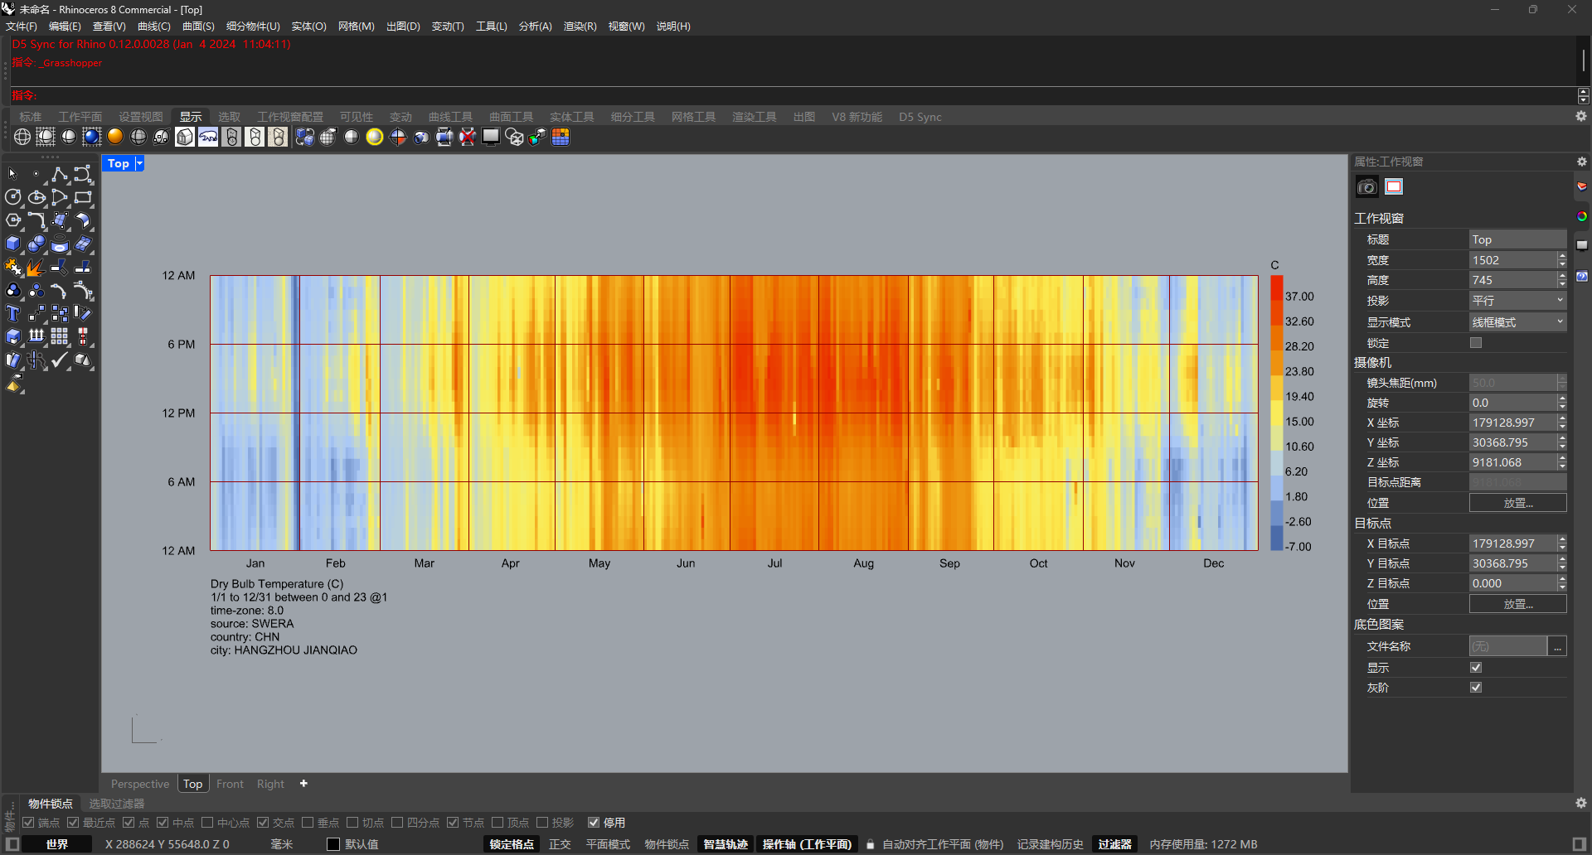Open the 文件(F) menu
Image resolution: width=1592 pixels, height=855 pixels.
tap(22, 27)
